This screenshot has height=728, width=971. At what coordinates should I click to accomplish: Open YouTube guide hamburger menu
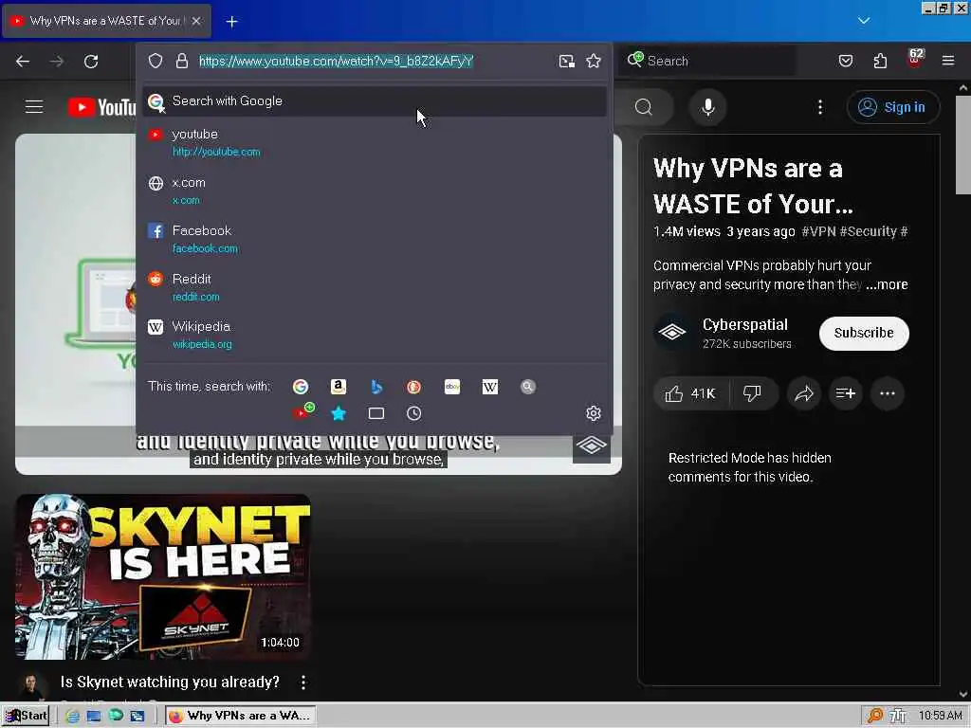pyautogui.click(x=34, y=107)
